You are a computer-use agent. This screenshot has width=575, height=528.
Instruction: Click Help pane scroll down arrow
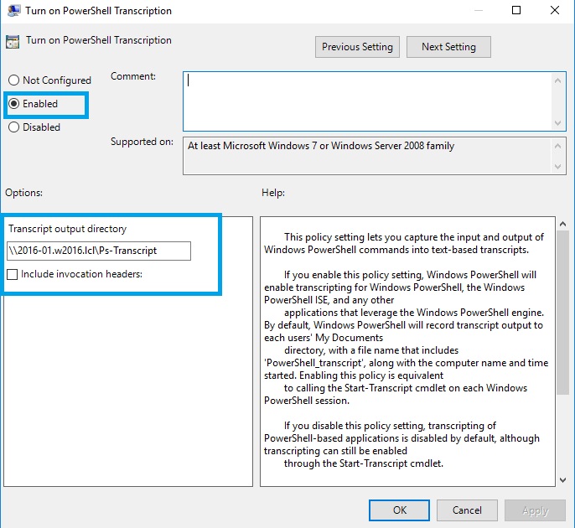click(562, 479)
